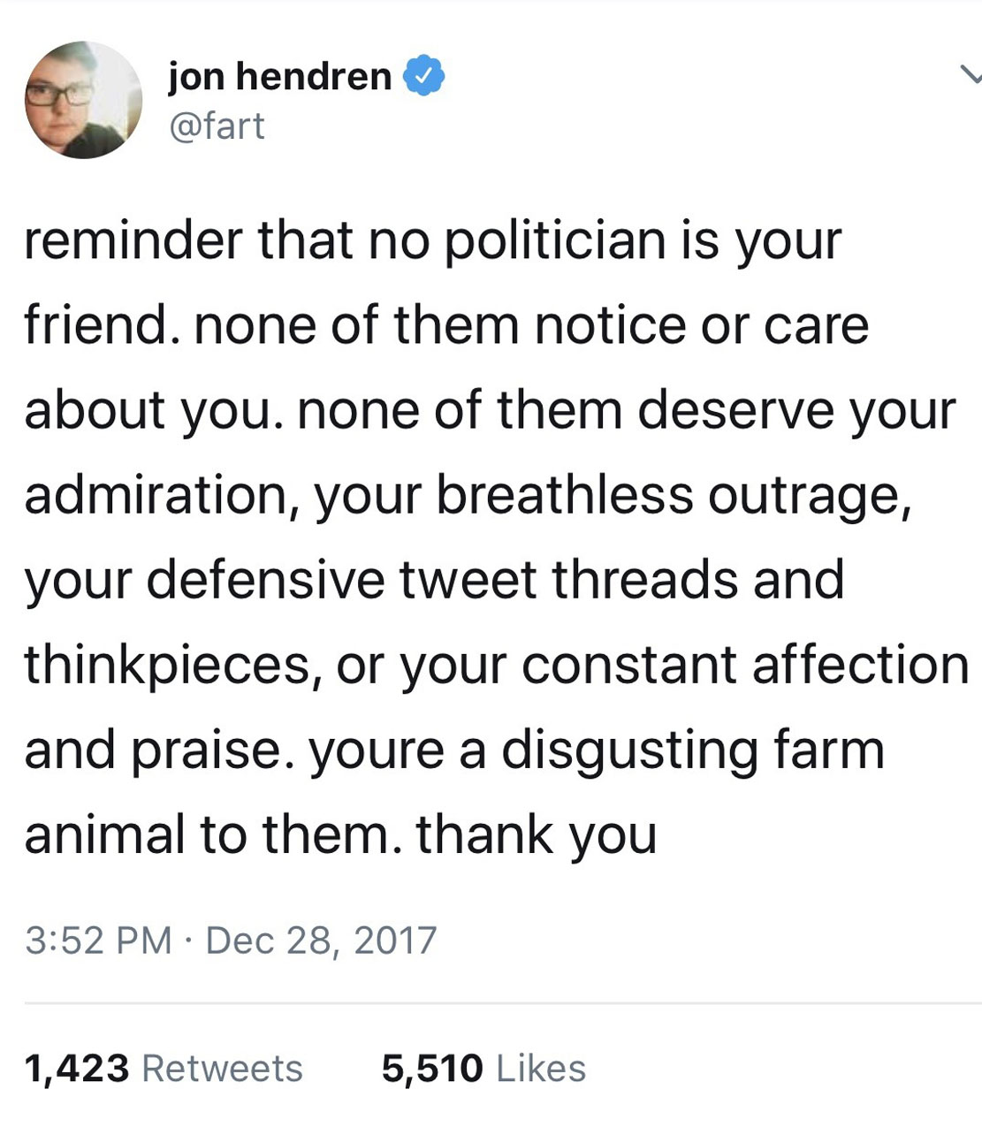
Task: View the 1,423 retweet count number
Action: click(77, 1068)
